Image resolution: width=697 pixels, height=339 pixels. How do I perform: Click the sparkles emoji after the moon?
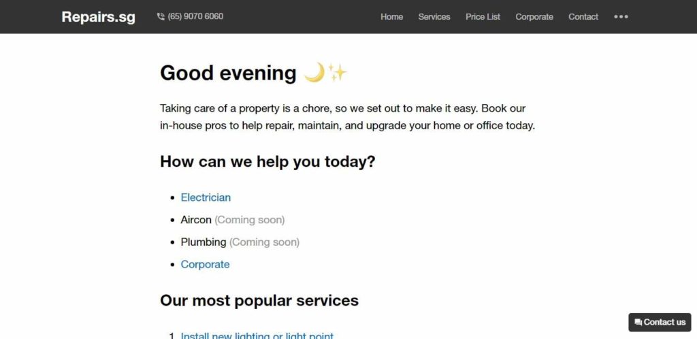[x=337, y=72]
